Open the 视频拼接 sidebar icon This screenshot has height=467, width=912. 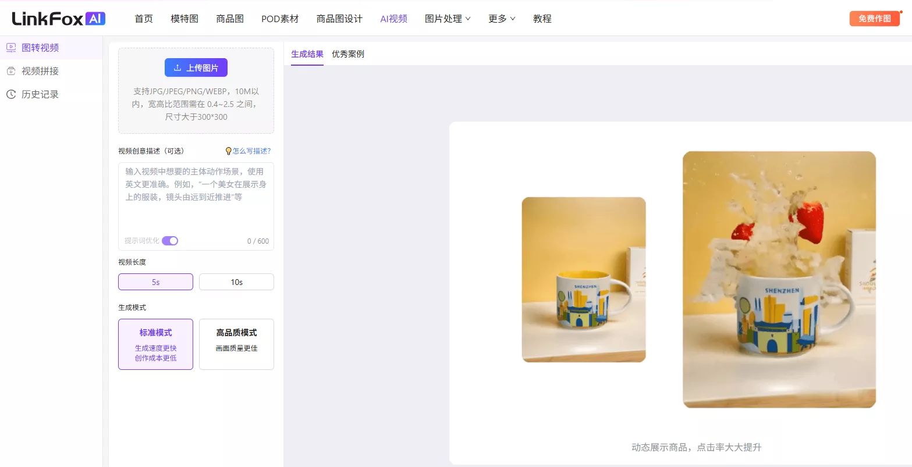11,71
